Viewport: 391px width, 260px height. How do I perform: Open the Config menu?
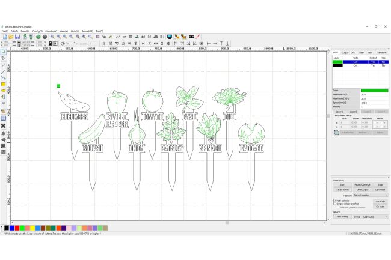tap(37, 31)
